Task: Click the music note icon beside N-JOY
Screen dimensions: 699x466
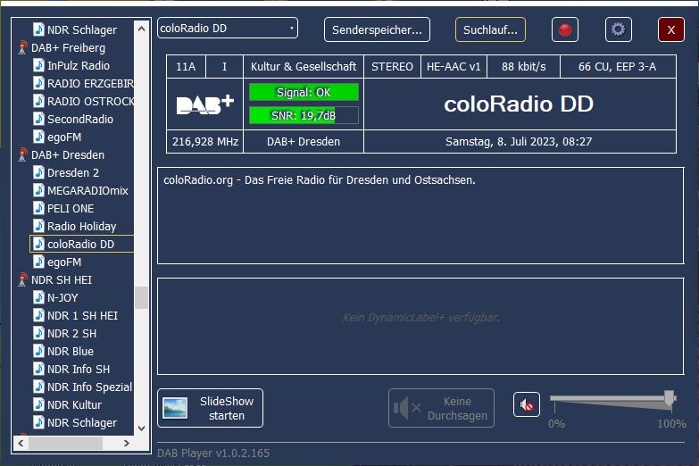Action: tap(38, 297)
